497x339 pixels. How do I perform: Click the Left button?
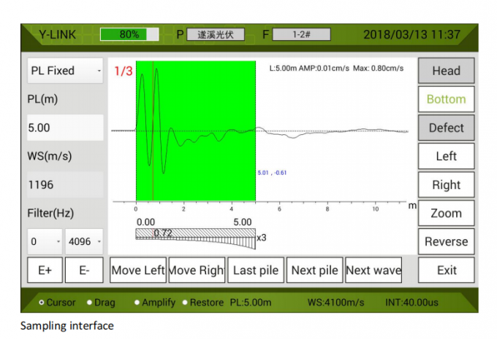click(x=446, y=156)
